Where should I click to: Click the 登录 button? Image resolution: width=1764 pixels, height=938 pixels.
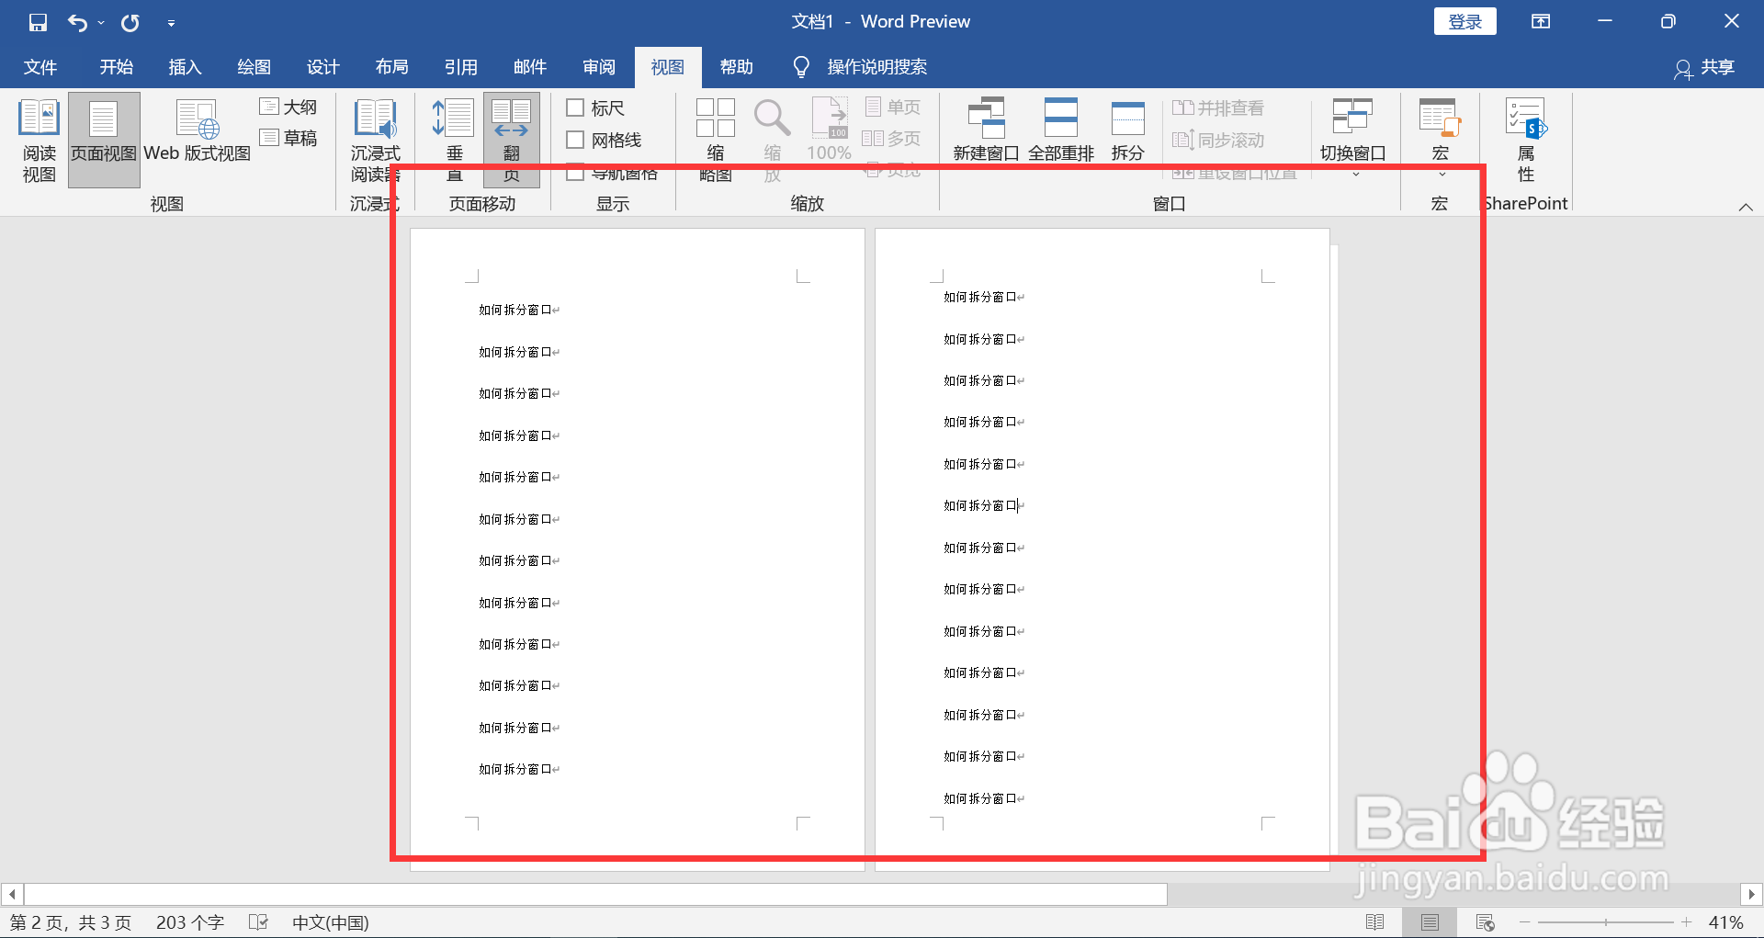tap(1464, 22)
